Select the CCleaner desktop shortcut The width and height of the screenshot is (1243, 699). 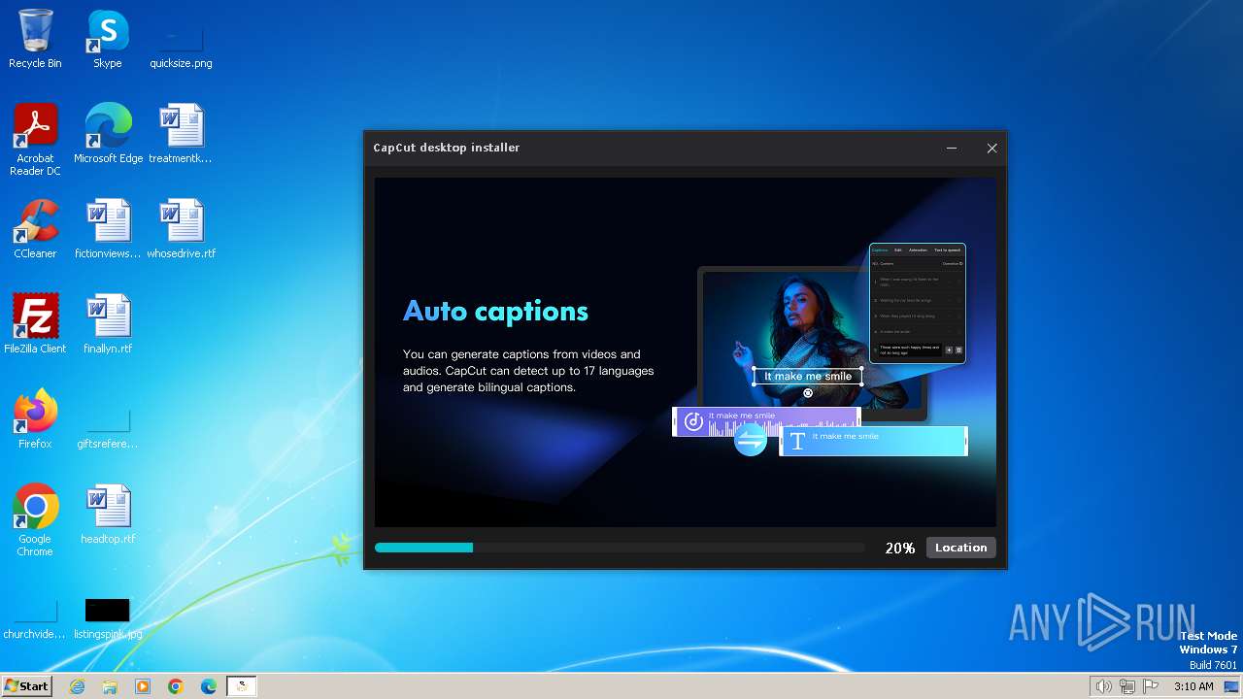(35, 230)
